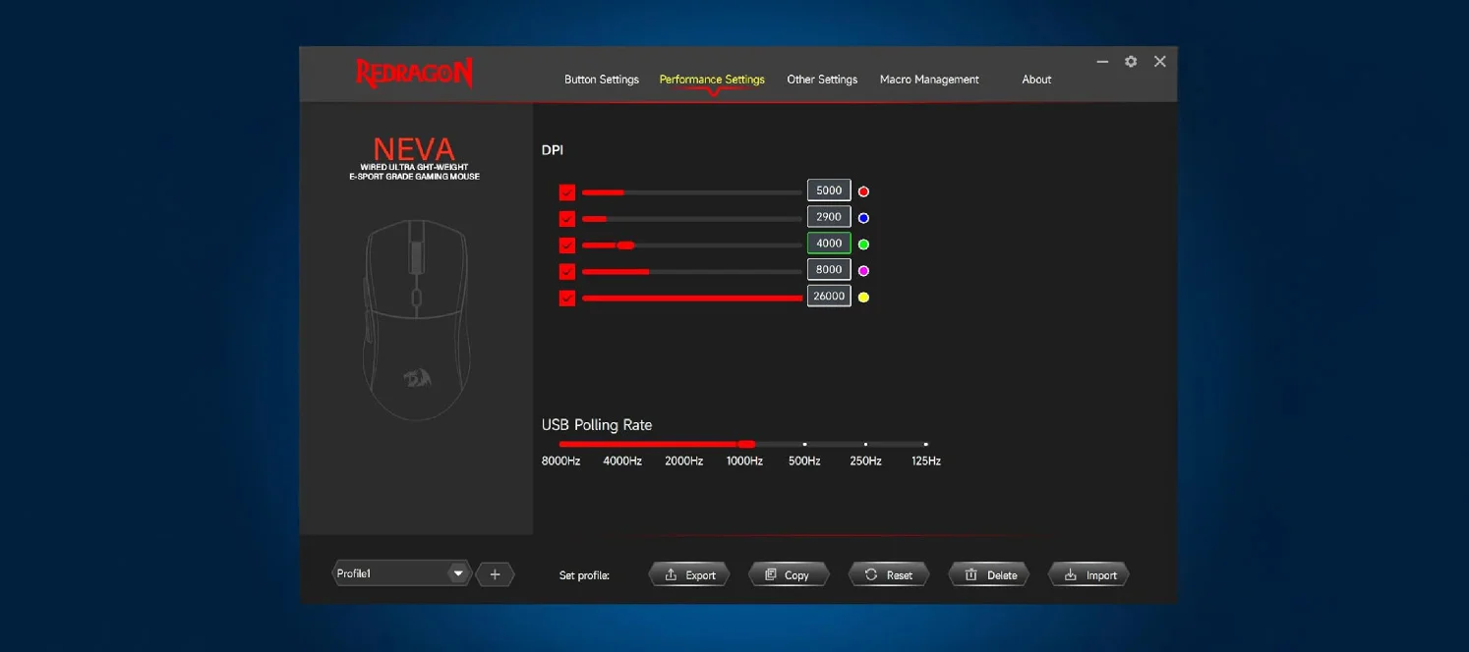
Task: Set polling rate to 4000Hz
Action: (622, 461)
